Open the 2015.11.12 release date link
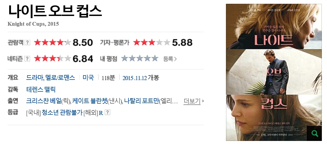Screen dimensions: 327x145 click(x=135, y=78)
